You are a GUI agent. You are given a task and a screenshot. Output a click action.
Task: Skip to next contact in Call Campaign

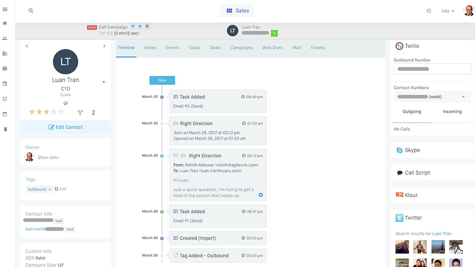click(x=140, y=26)
